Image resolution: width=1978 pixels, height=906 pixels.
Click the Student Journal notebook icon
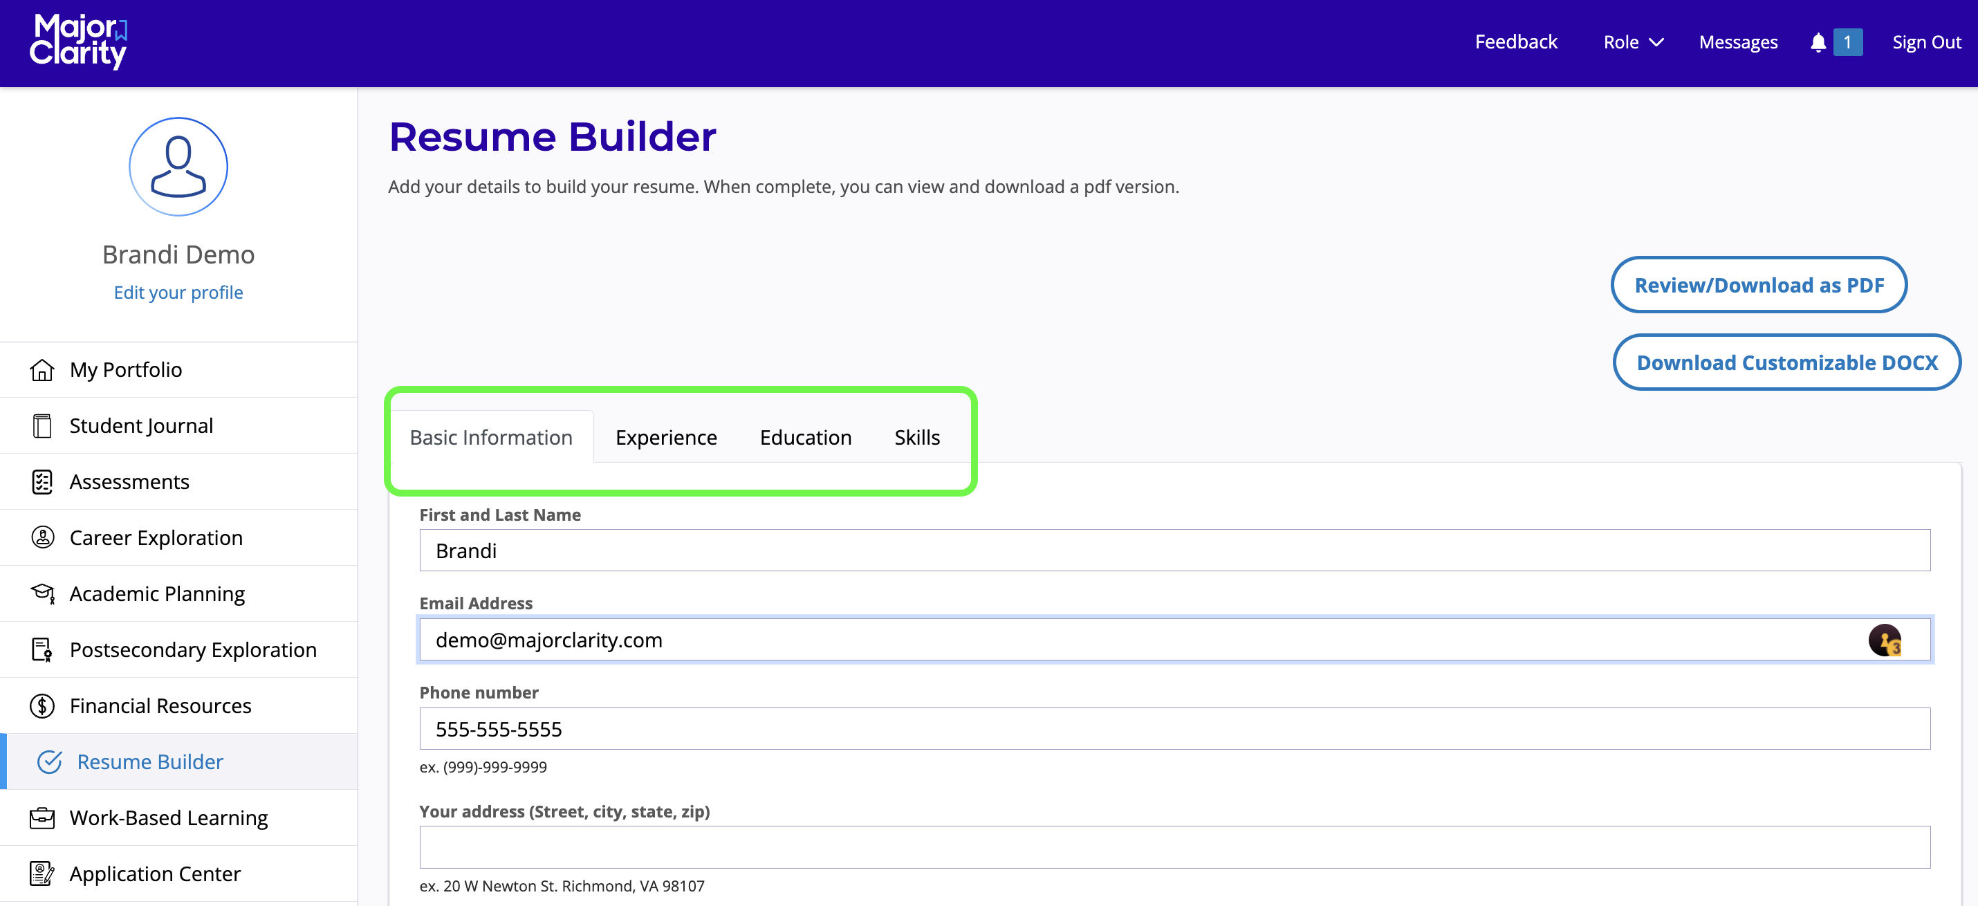(42, 426)
